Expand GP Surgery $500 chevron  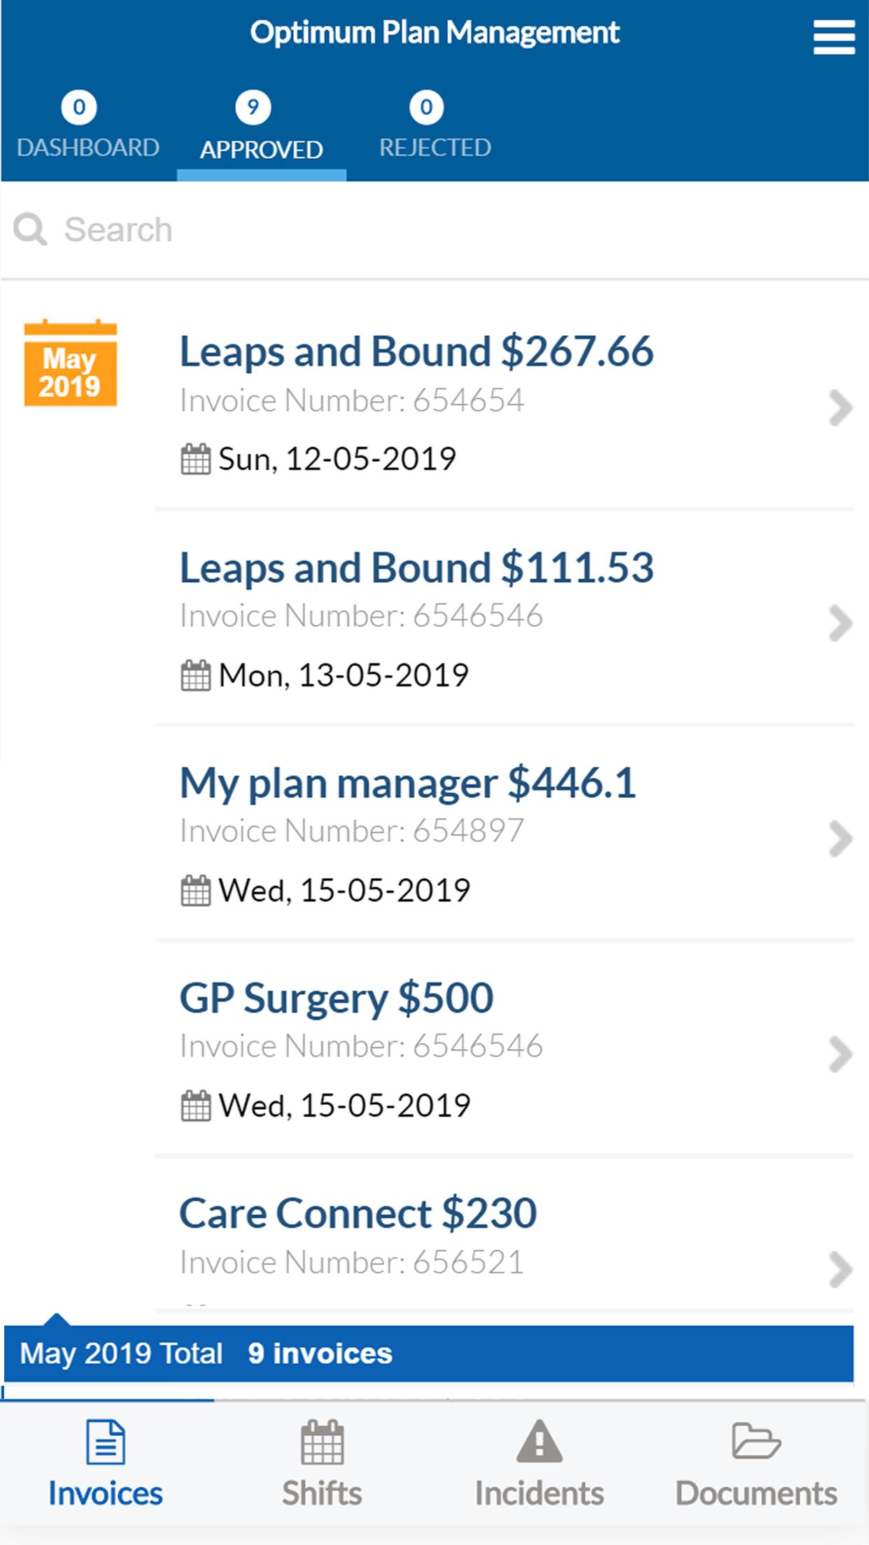tap(840, 1054)
